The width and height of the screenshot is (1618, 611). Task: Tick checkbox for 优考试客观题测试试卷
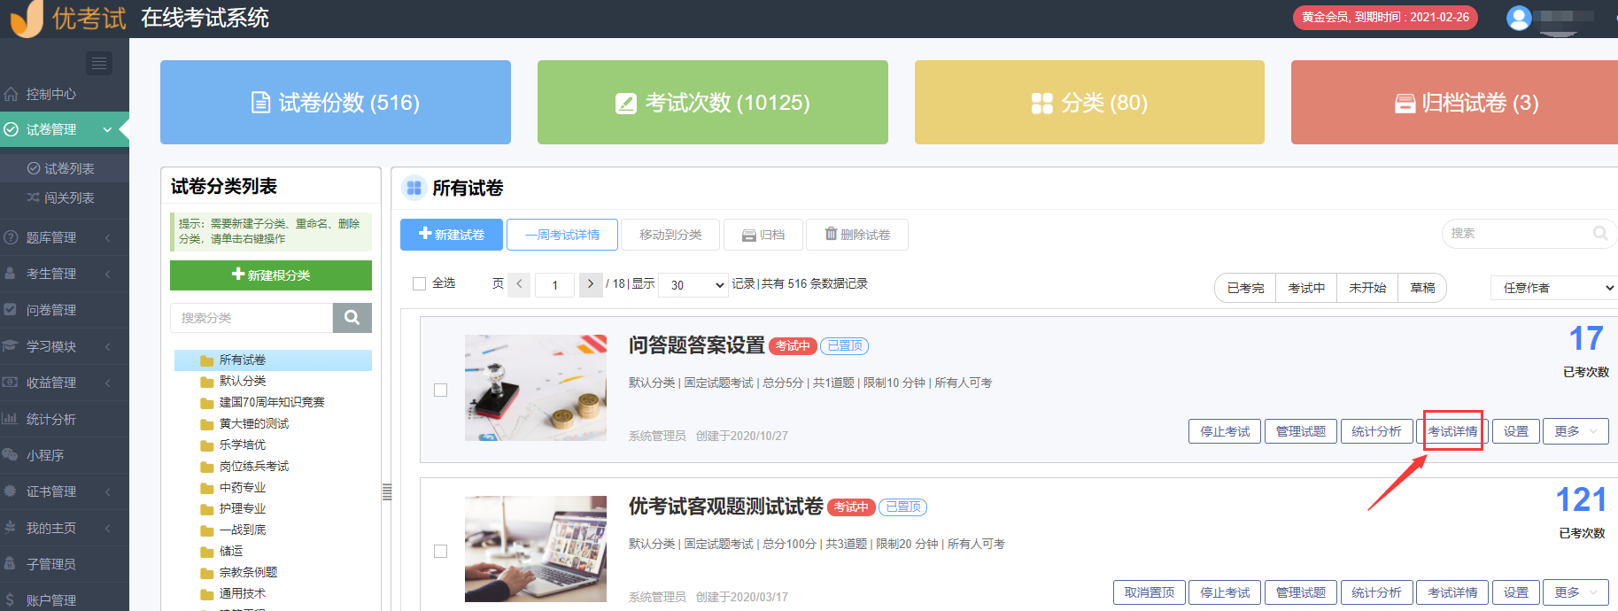(440, 551)
